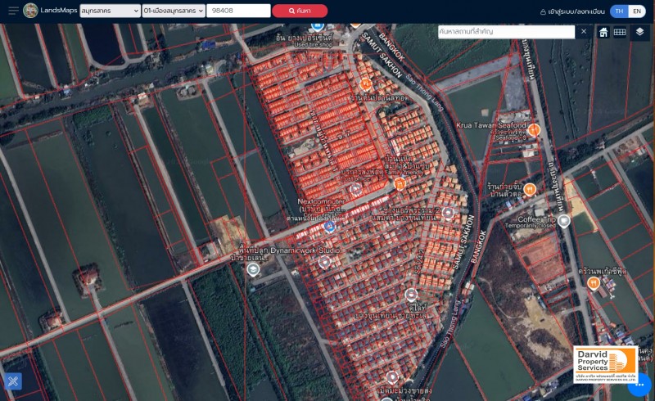
Task: Clear the place search with X button
Action: [x=584, y=31]
